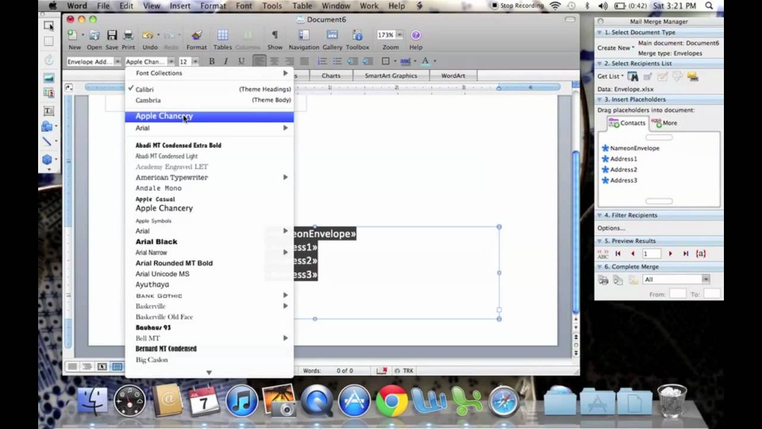Viewport: 762px width, 429px height.
Task: Switch to the More placeholders tab
Action: pos(664,123)
